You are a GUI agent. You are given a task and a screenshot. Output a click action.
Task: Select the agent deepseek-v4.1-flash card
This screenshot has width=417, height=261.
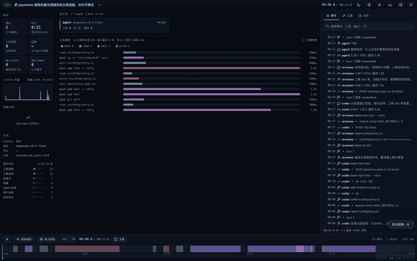click(114, 25)
